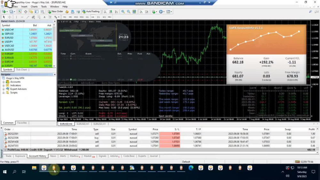Open the Charts menu
Viewport: 320px width, 180px height.
pyautogui.click(x=34, y=6)
